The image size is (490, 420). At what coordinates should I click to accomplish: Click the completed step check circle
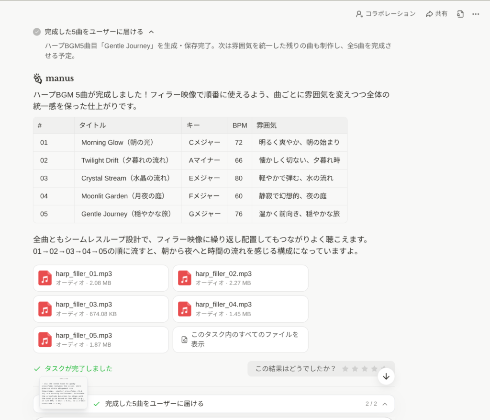tap(37, 32)
